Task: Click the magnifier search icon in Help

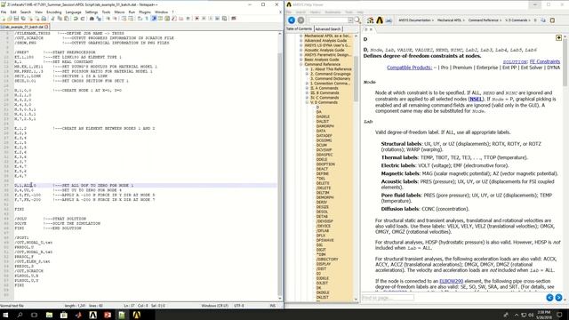Action: point(357,20)
